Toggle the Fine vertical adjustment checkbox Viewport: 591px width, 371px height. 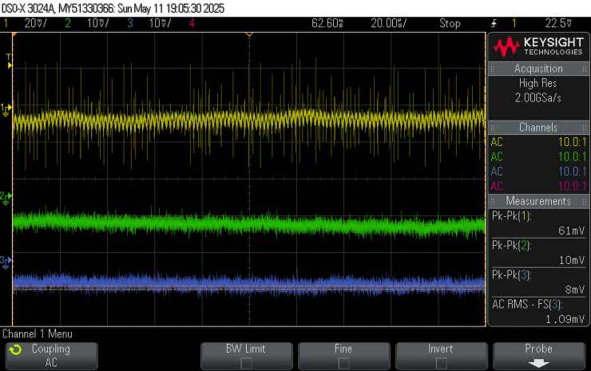[343, 362]
